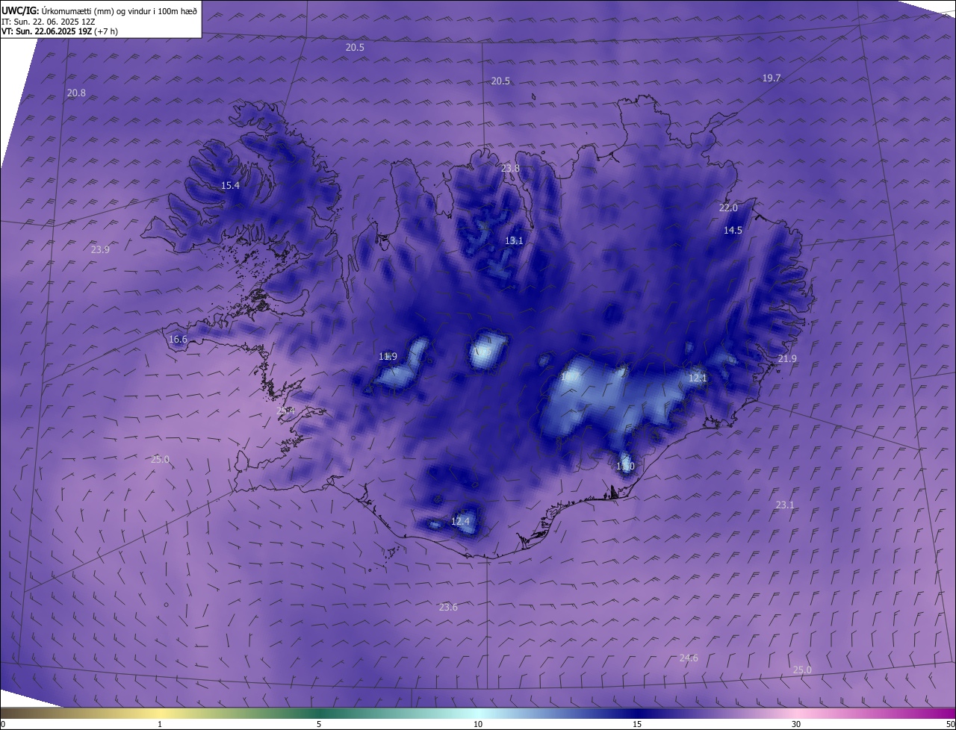Click the colour scale tick label 5
The width and height of the screenshot is (956, 730).
[x=319, y=724]
